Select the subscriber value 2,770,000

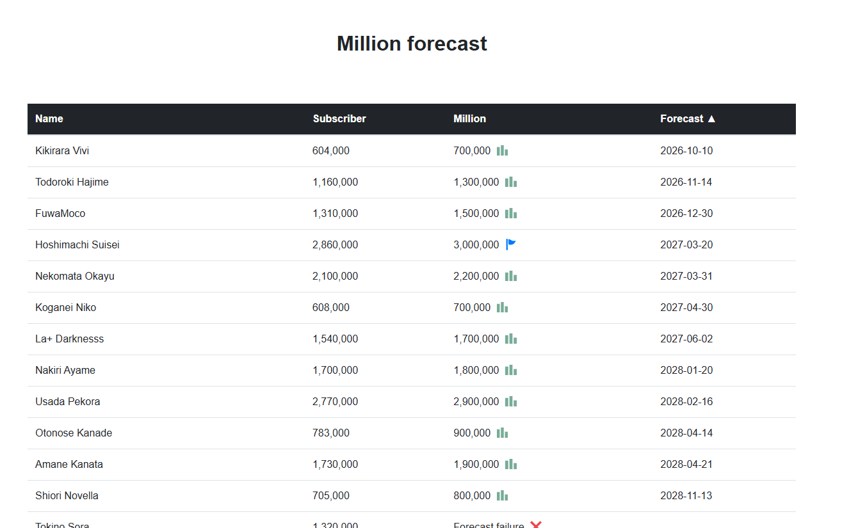(336, 402)
